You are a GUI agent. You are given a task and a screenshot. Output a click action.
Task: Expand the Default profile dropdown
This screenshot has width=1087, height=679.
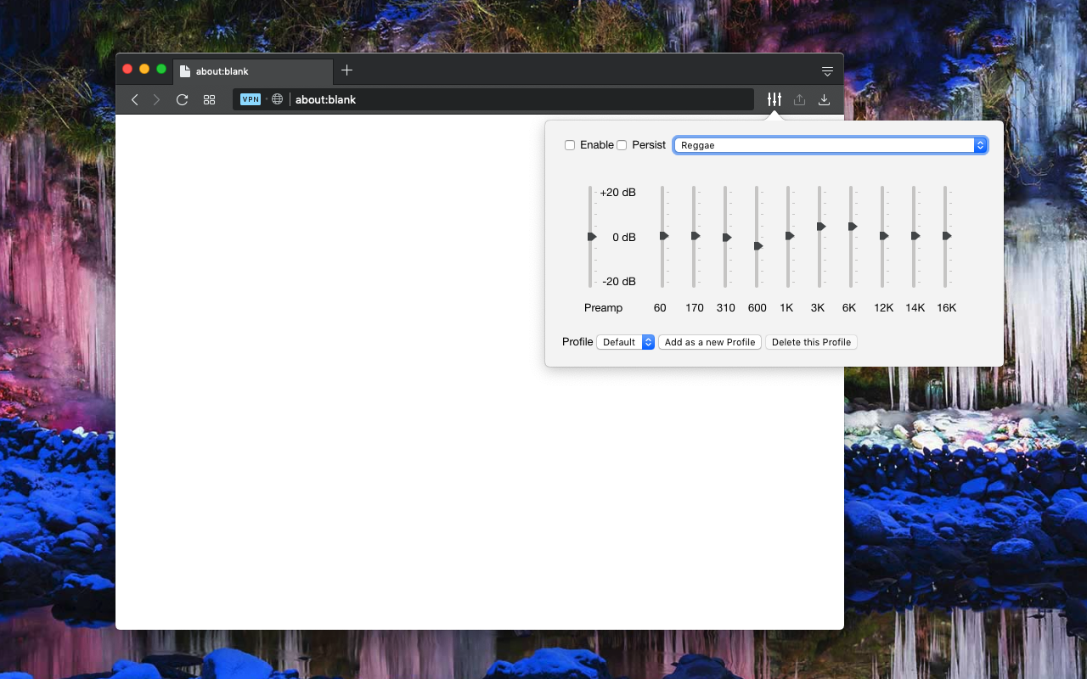pyautogui.click(x=625, y=342)
